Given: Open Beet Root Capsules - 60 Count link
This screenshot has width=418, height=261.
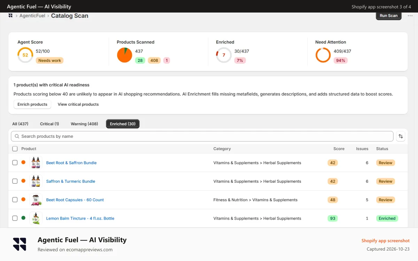Looking at the screenshot, I should pos(75,200).
